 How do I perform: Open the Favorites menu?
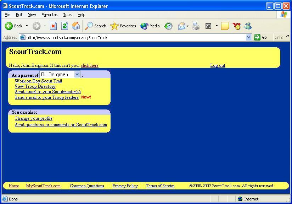pyautogui.click(x=49, y=15)
